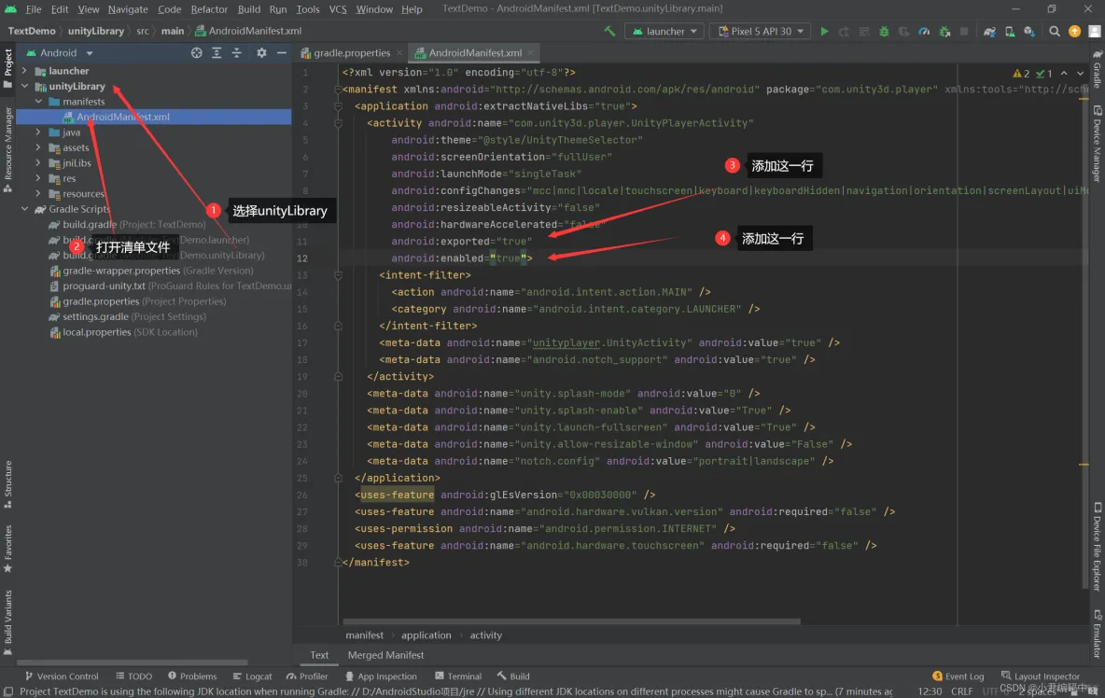Open the Refactor menu

[x=209, y=9]
